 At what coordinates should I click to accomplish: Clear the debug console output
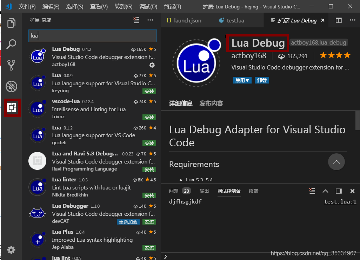pyautogui.click(x=312, y=191)
